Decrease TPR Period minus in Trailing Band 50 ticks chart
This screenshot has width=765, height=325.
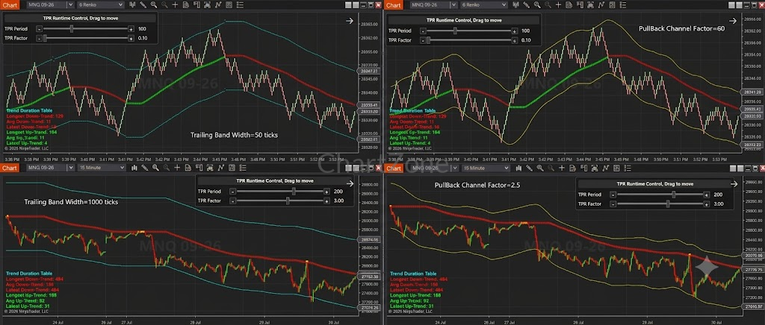(x=40, y=29)
